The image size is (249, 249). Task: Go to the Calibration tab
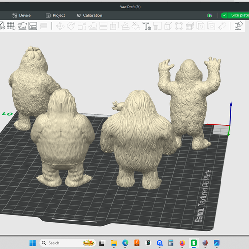tap(90, 15)
